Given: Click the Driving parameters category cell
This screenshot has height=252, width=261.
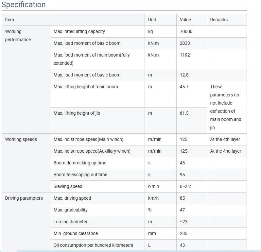Looking at the screenshot, I should coord(26,222).
